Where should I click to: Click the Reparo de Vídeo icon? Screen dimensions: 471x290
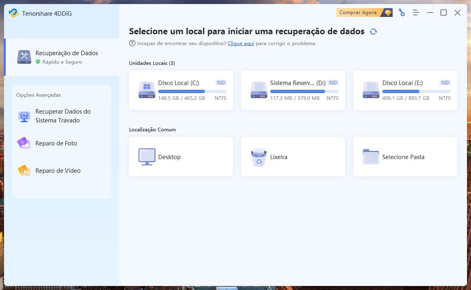coord(24,170)
